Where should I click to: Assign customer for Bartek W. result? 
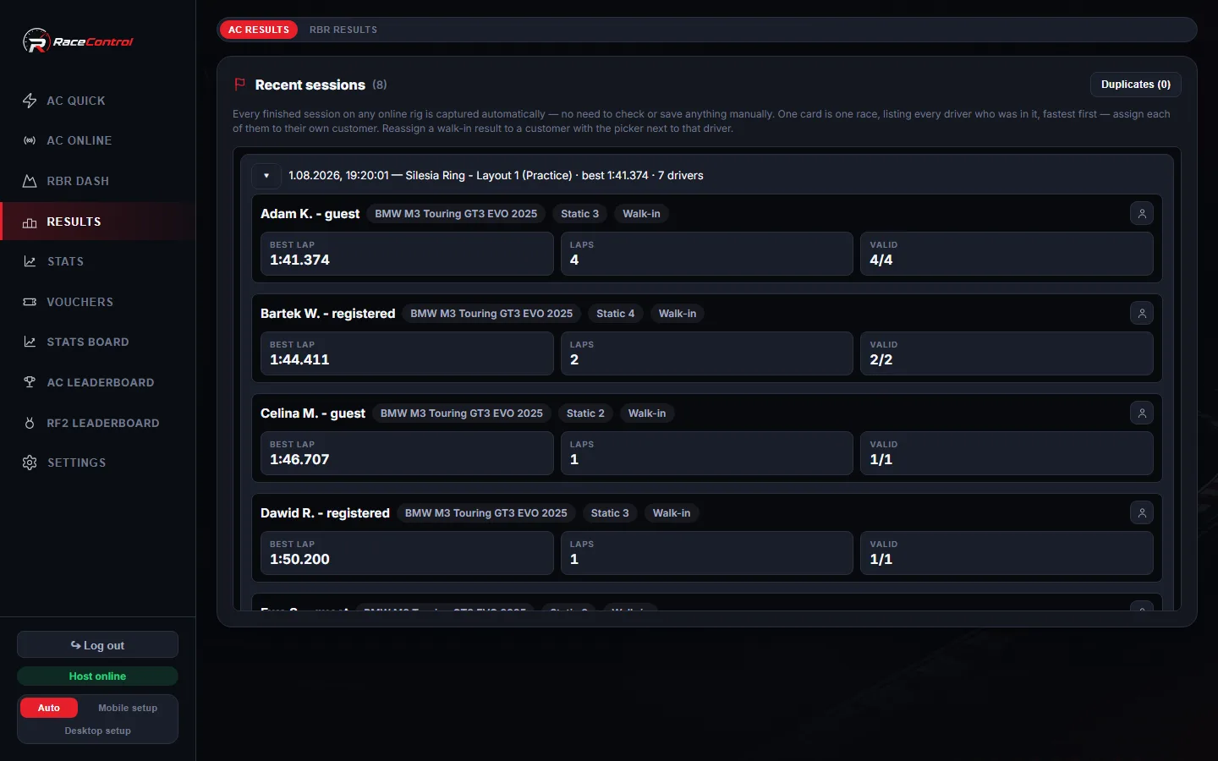(x=1142, y=314)
